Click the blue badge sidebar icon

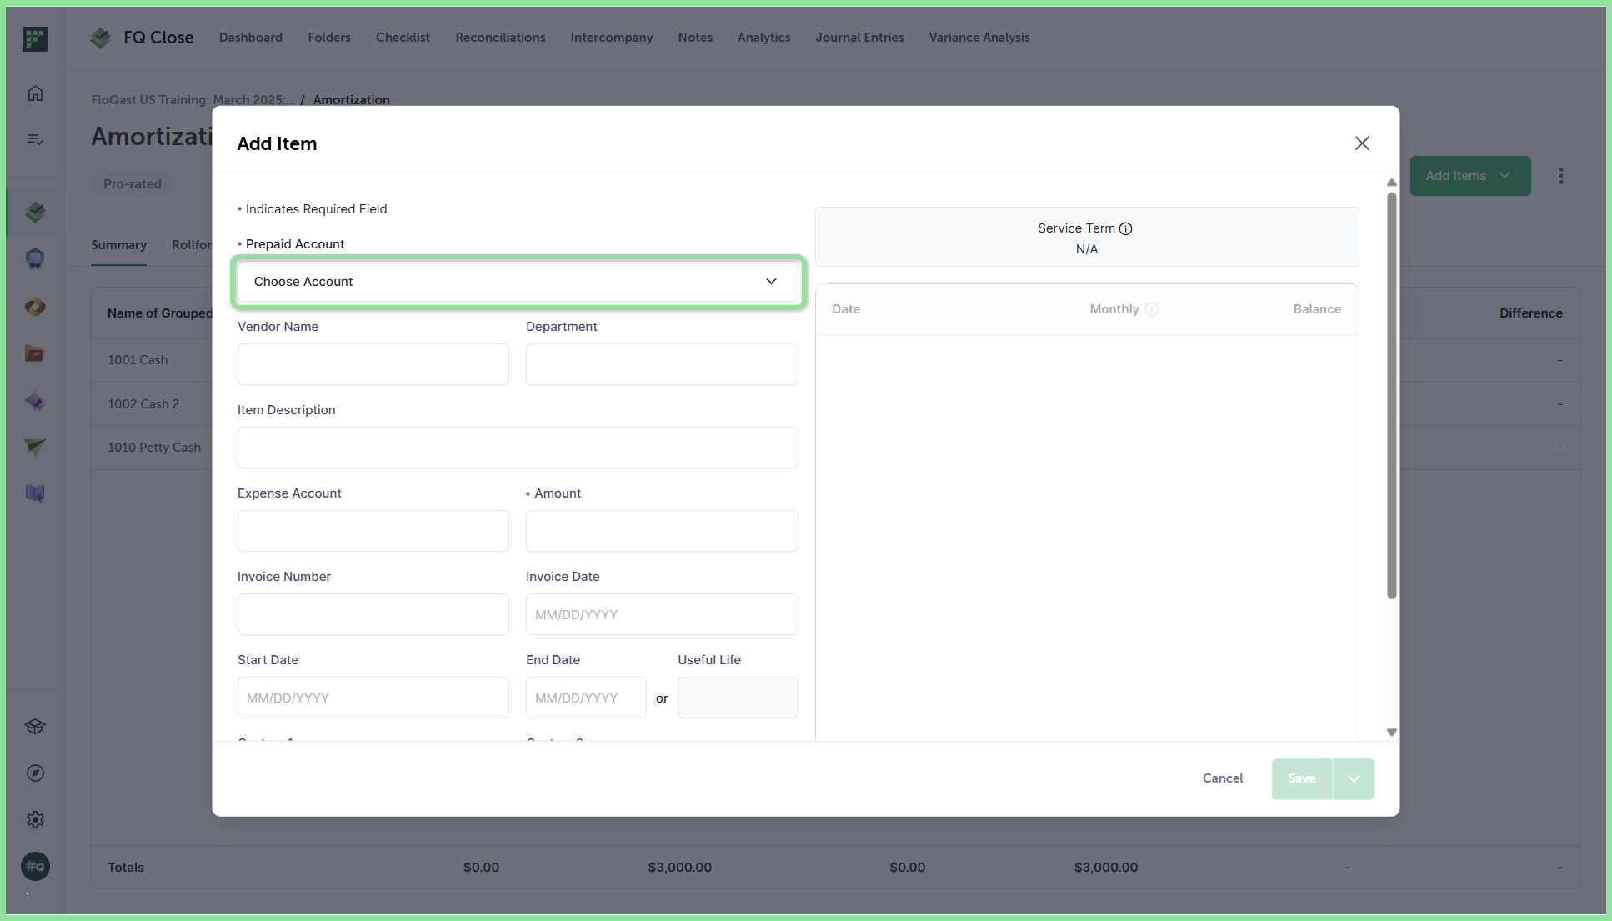pyautogui.click(x=35, y=258)
